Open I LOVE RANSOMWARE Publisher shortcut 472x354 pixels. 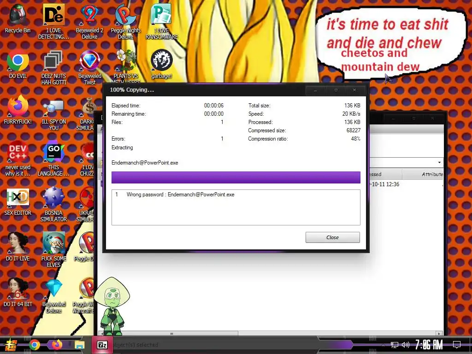tap(162, 22)
